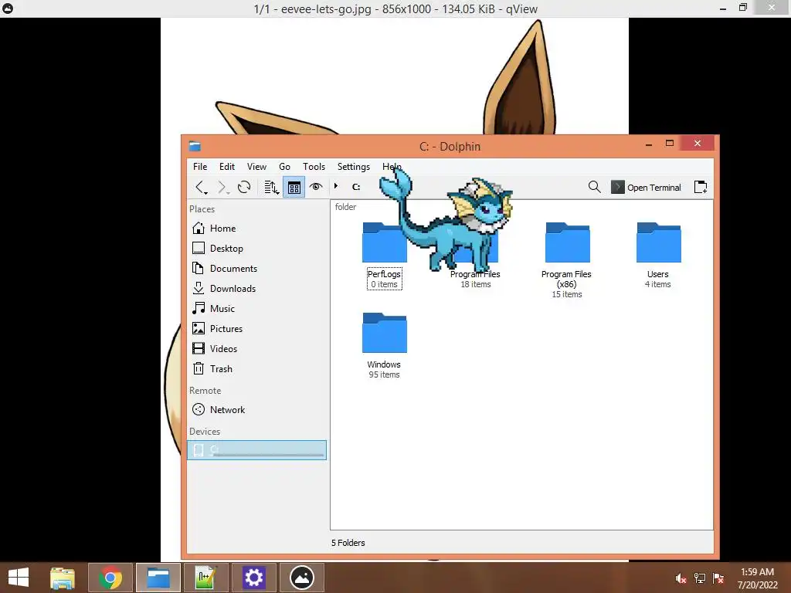Toggle the preview eye icon
The width and height of the screenshot is (791, 593).
pyautogui.click(x=316, y=187)
